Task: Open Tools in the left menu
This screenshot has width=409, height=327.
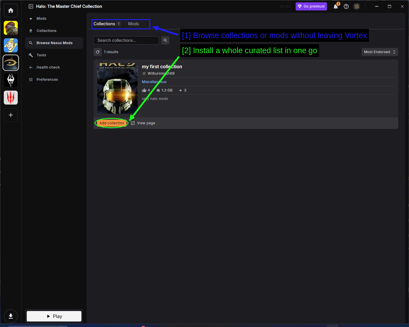Action: 54,55
